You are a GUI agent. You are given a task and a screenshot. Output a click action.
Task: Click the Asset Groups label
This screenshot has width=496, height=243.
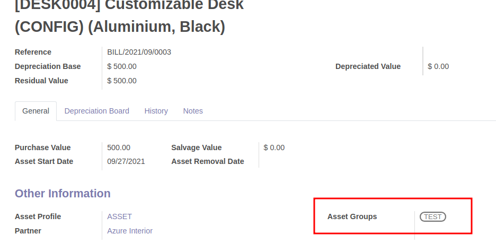352,216
